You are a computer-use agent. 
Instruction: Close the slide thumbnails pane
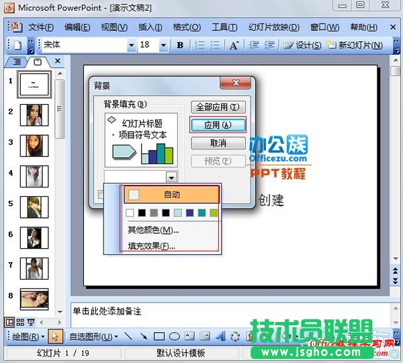(x=58, y=61)
